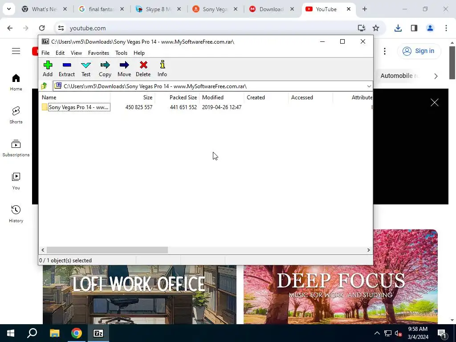Click the install app icon in address bar
Screen dimensions: 456x342
click(x=361, y=28)
